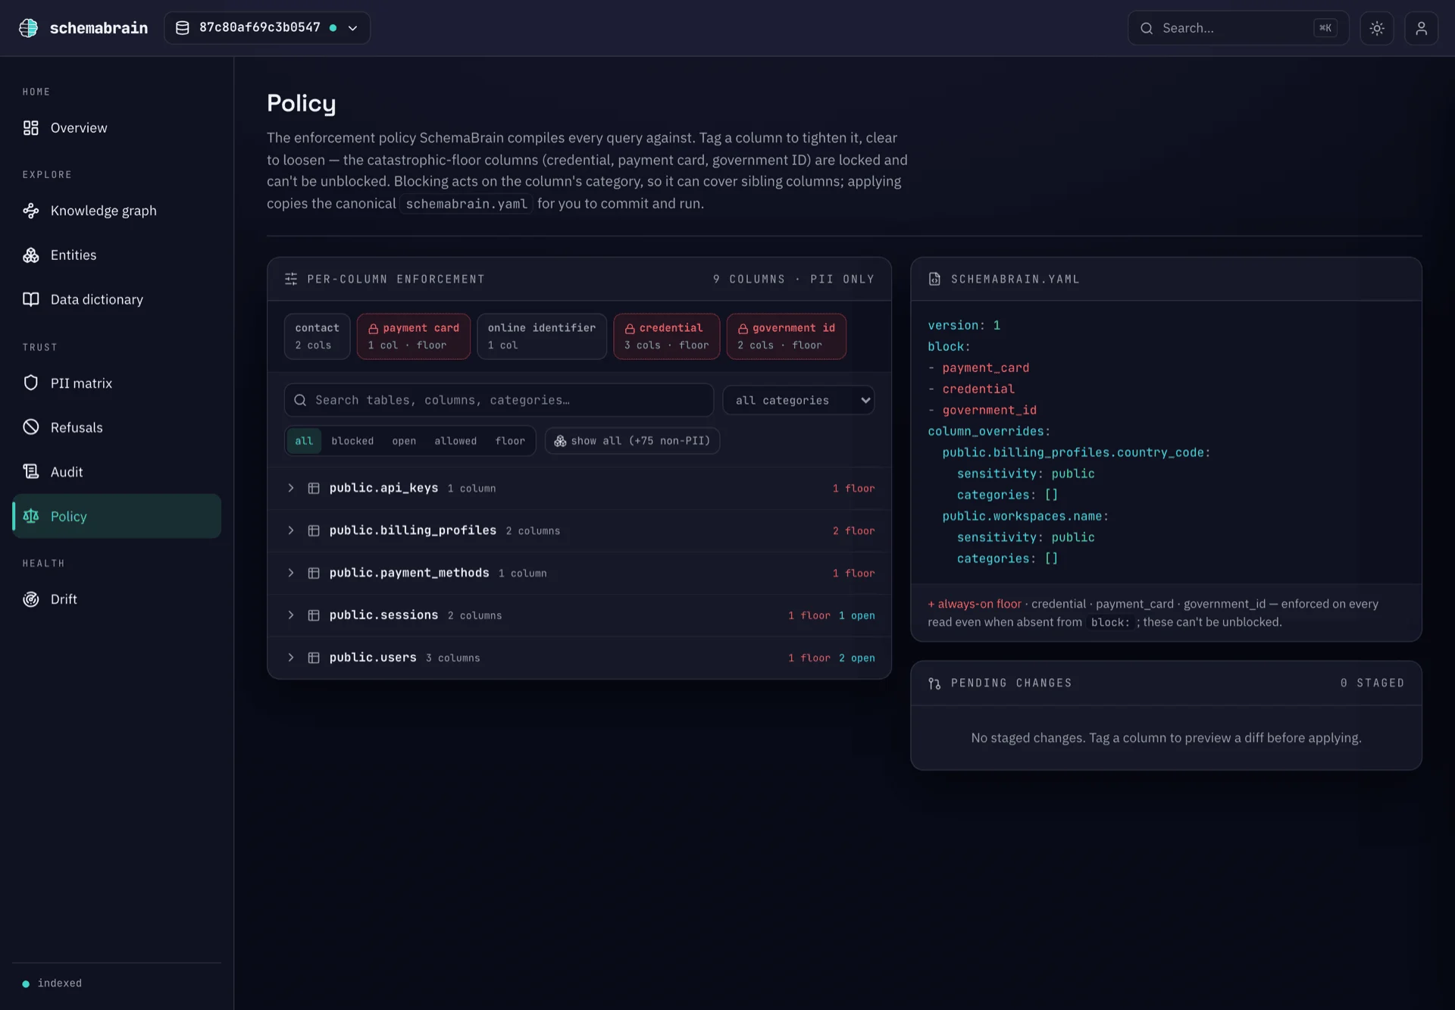
Task: Click the Overview grid icon
Action: [x=30, y=128]
